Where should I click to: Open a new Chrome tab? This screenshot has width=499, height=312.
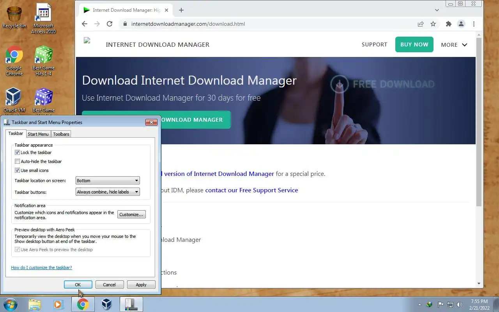181,10
